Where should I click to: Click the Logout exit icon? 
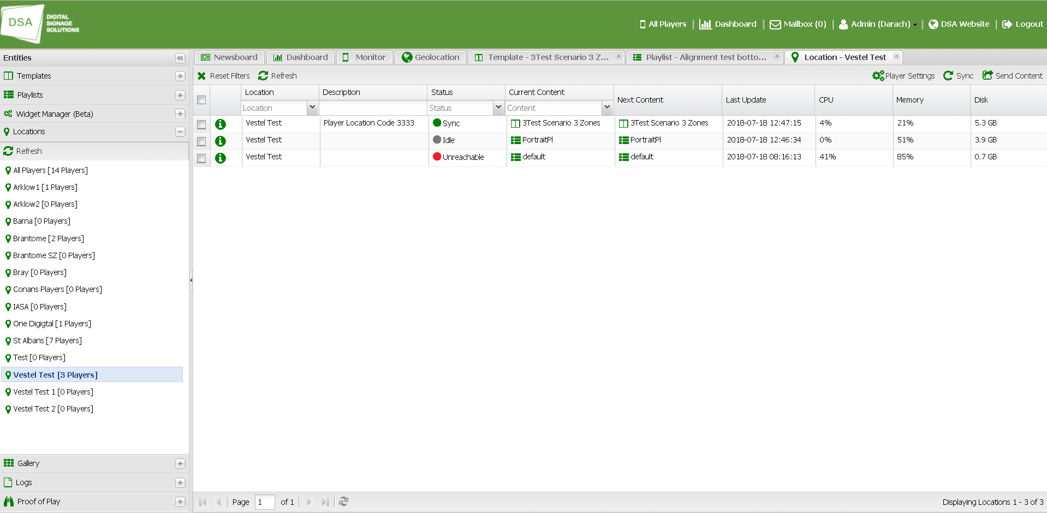(x=1007, y=24)
